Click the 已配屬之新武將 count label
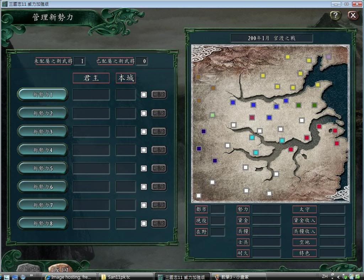364x280 pixels. [116, 61]
